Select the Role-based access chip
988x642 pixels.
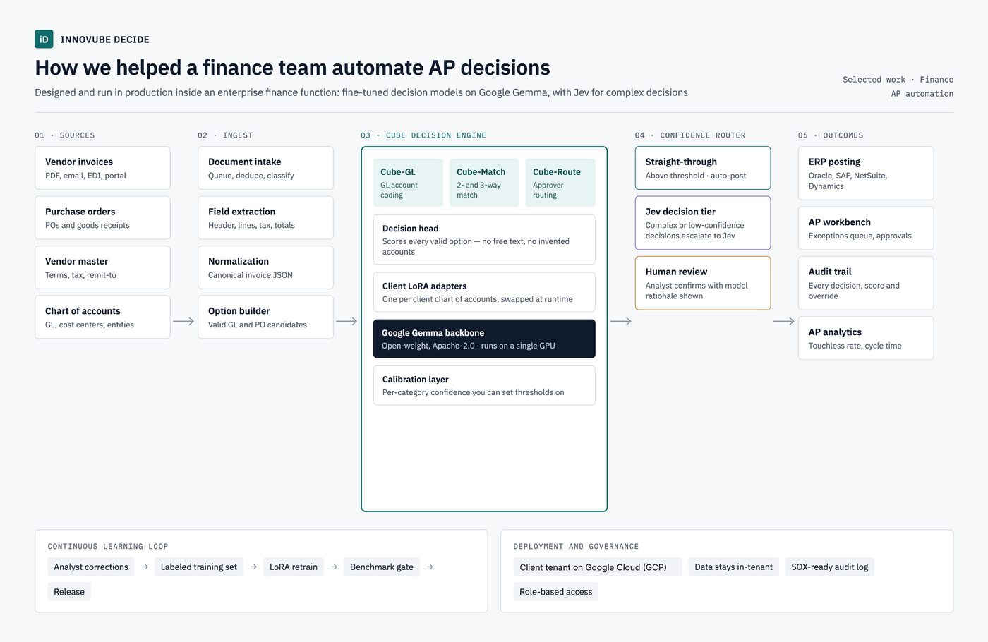556,592
